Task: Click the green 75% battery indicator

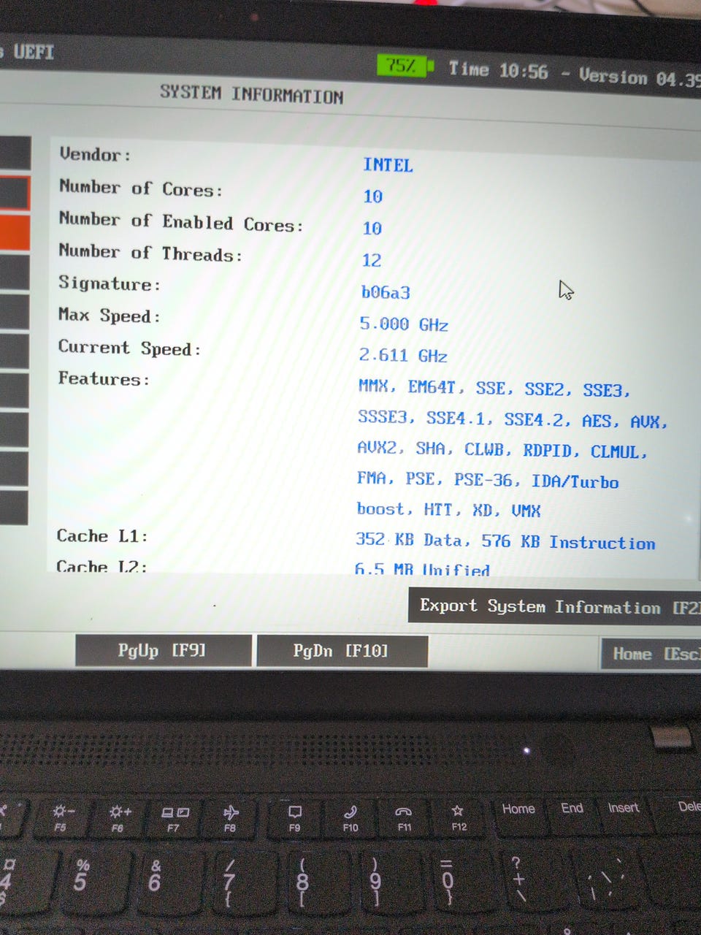Action: coord(404,66)
